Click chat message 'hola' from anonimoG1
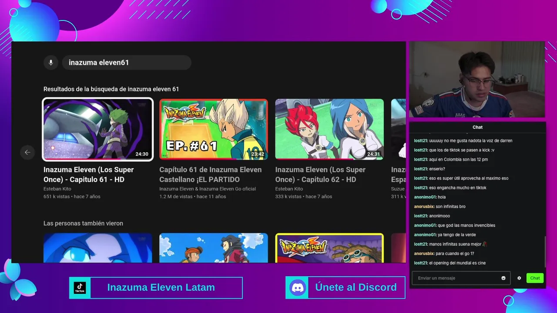 (442, 197)
